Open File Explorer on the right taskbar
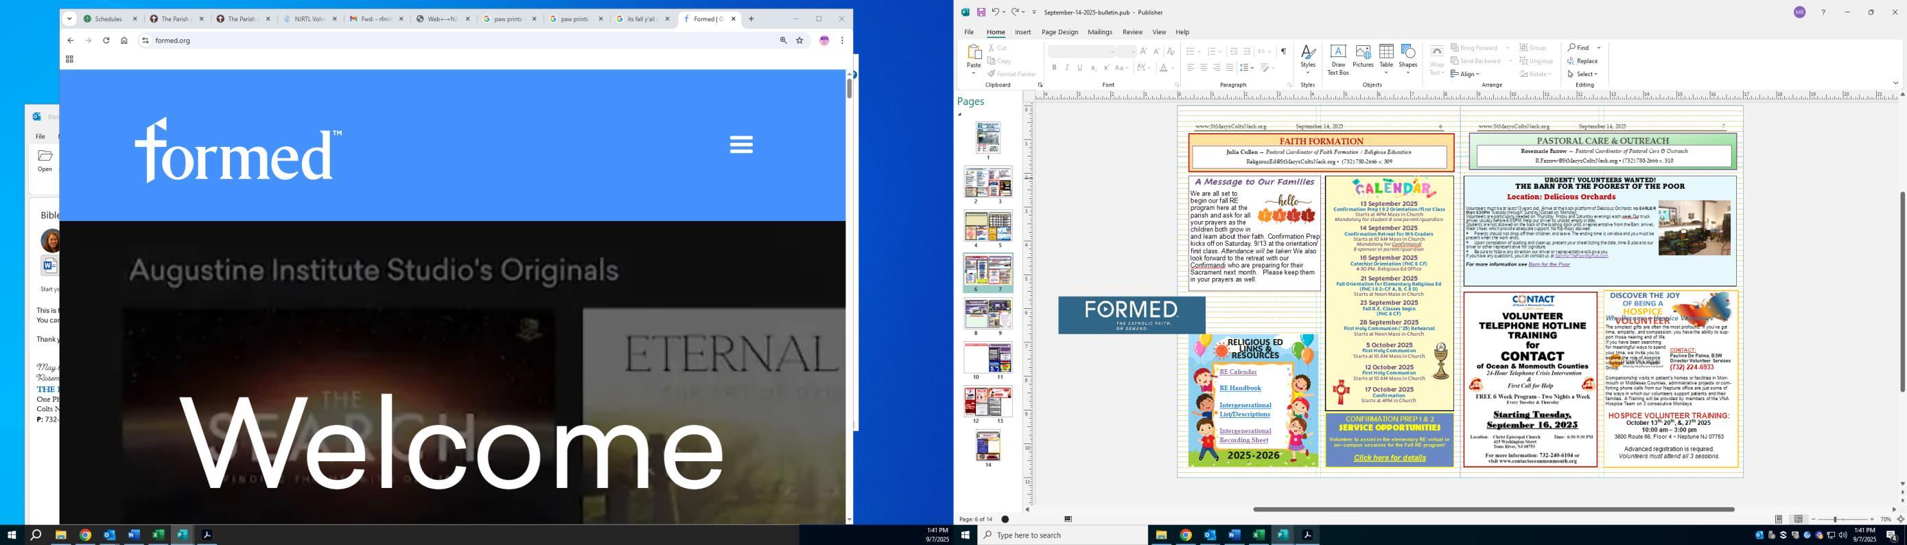Viewport: 1907px width, 545px height. tap(1161, 535)
